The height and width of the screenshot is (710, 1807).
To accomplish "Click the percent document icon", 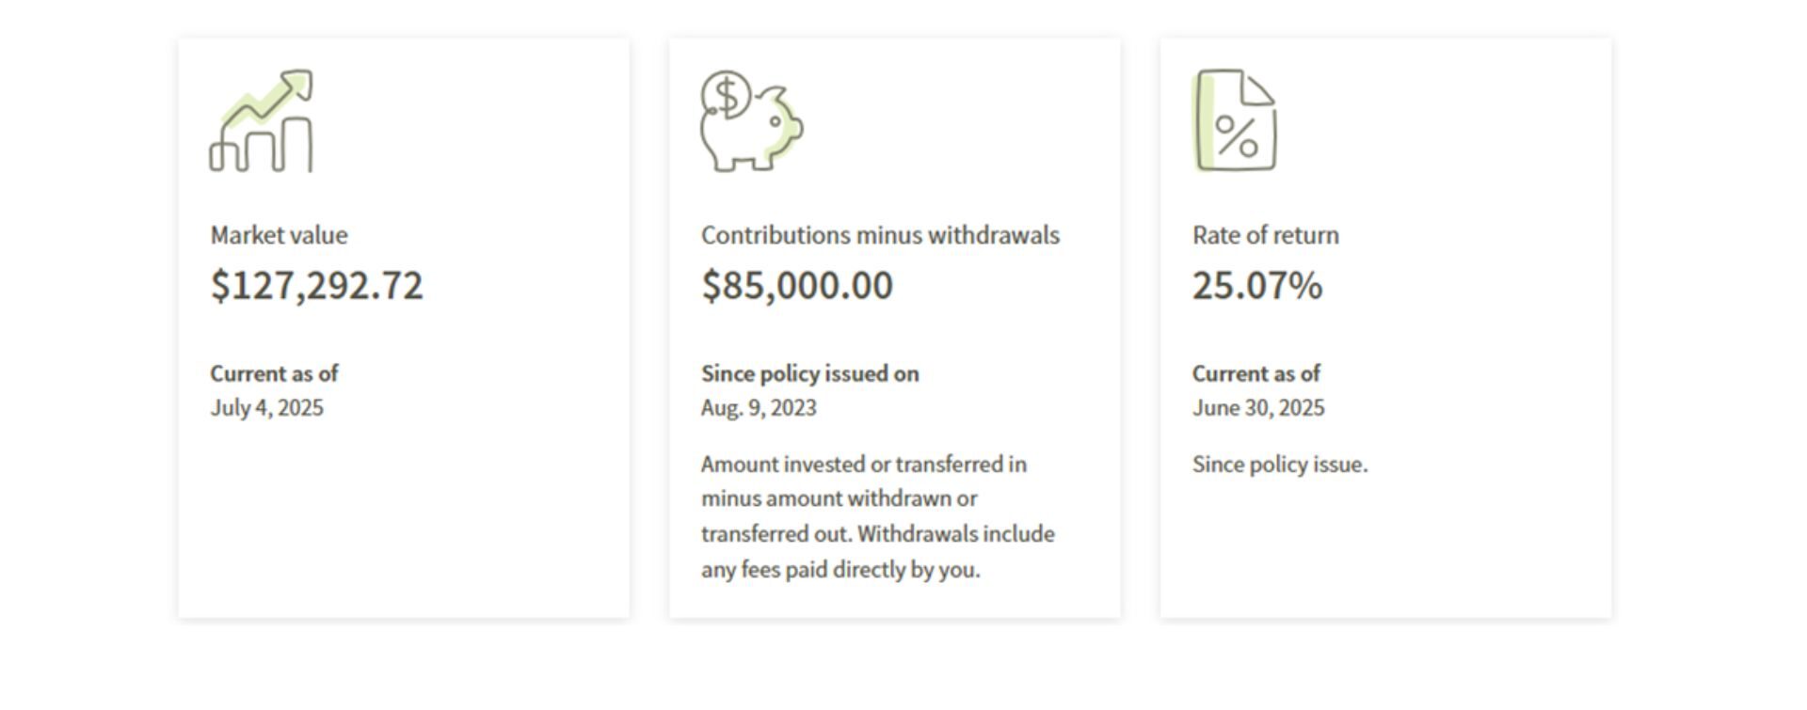I will pyautogui.click(x=1235, y=120).
